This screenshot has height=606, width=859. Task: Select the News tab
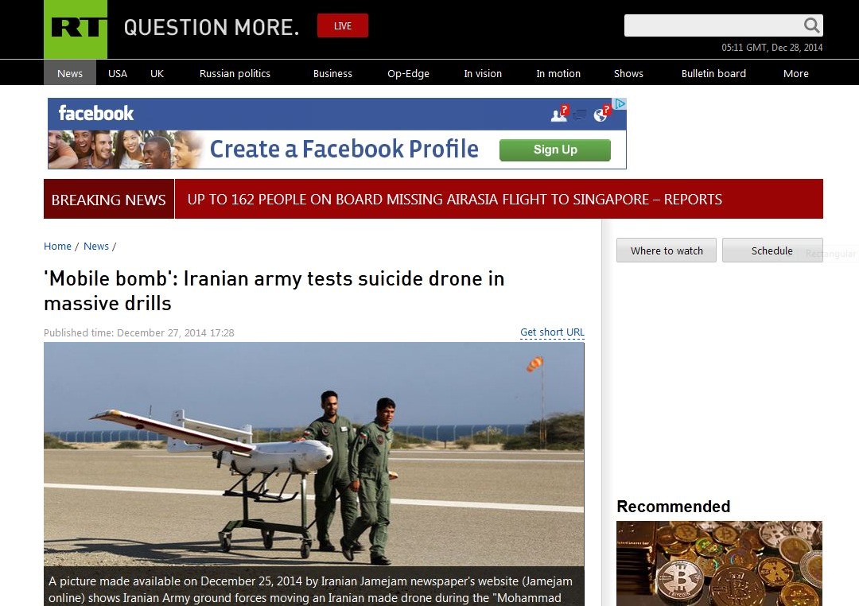70,73
